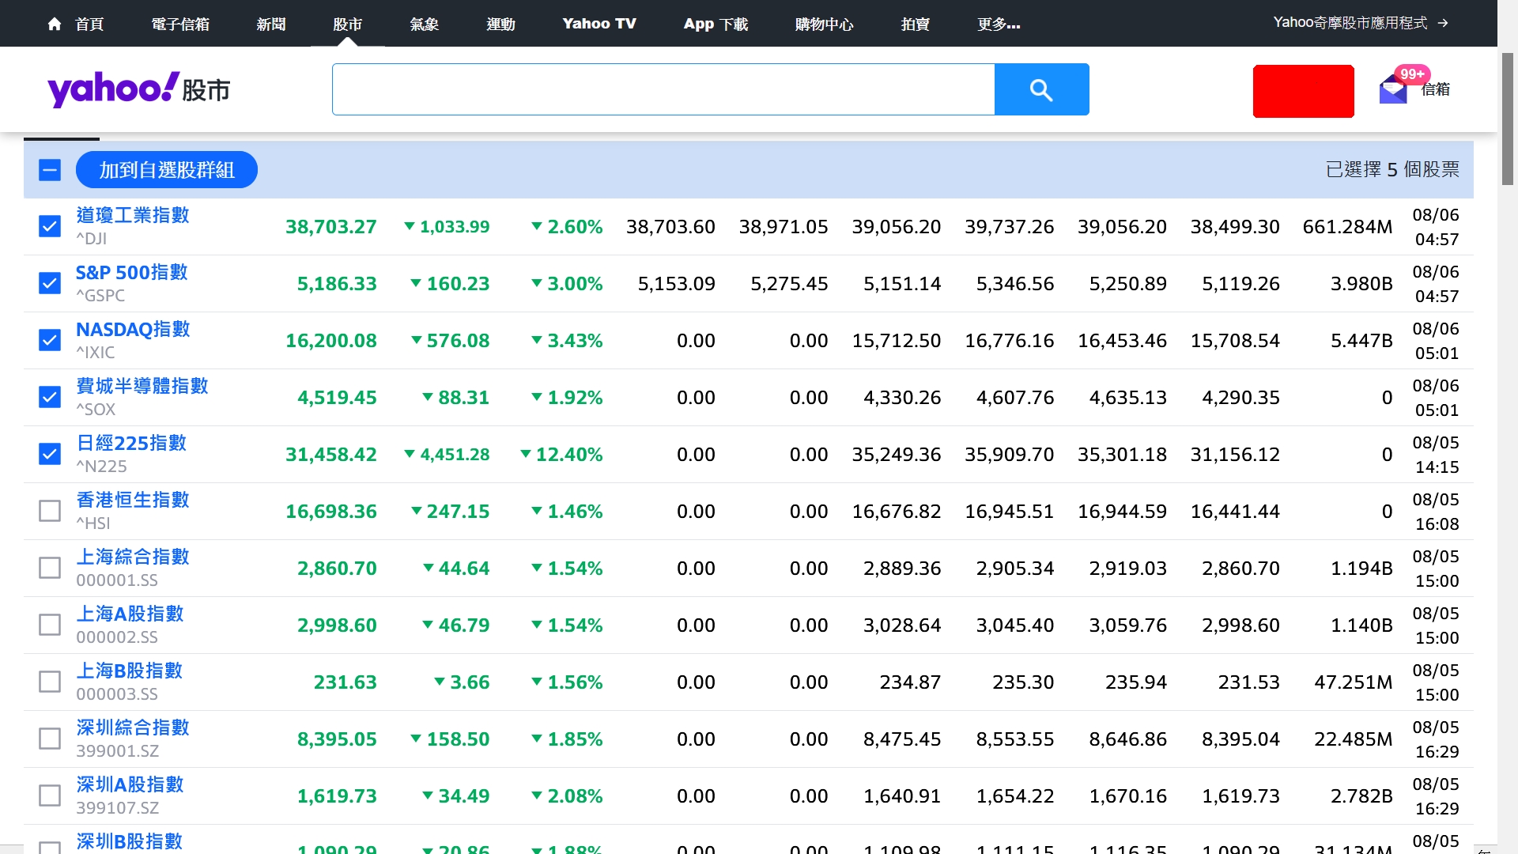This screenshot has width=1518, height=854.
Task: Click 費城半導體 price 4,519.45
Action: [x=337, y=398]
